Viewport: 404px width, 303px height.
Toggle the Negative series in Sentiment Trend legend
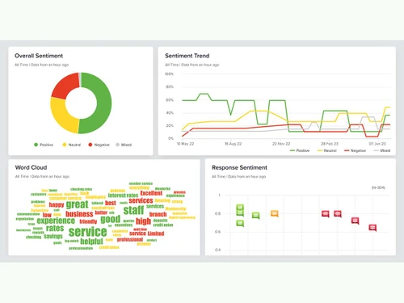(x=355, y=150)
